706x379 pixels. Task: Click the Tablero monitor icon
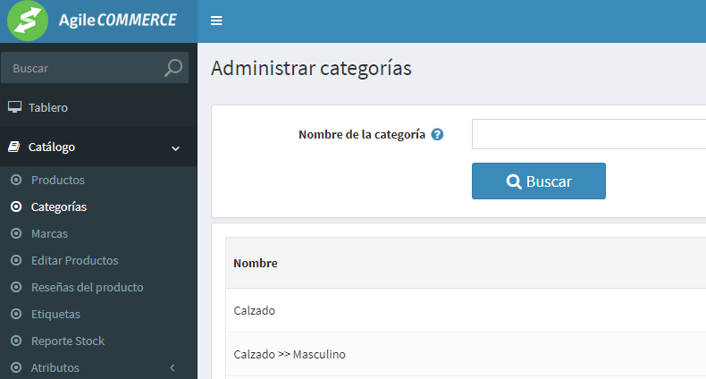tap(14, 107)
